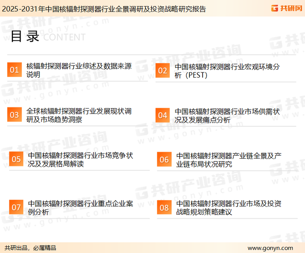Select chapter 中国核辐射探测器行业市场及投资战略规划策略建议
The image size is (305, 253).
(x=229, y=208)
